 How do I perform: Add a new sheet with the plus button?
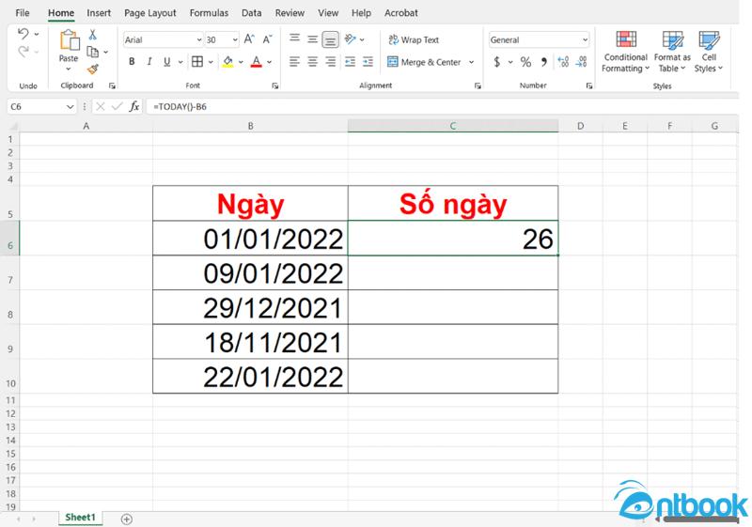pos(127,519)
